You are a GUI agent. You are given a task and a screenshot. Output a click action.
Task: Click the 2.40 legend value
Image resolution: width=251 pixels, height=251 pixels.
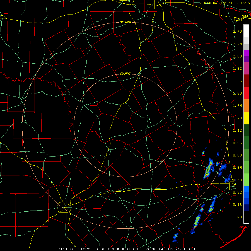237,31
